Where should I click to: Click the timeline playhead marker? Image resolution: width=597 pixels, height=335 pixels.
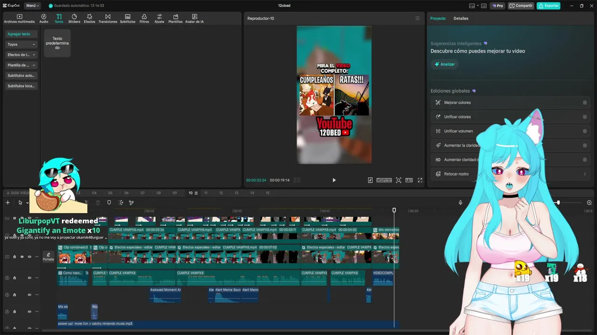tap(394, 210)
